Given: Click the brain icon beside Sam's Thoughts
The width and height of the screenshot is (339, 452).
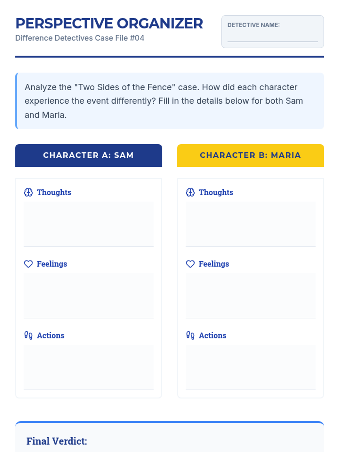Looking at the screenshot, I should click(x=28, y=192).
